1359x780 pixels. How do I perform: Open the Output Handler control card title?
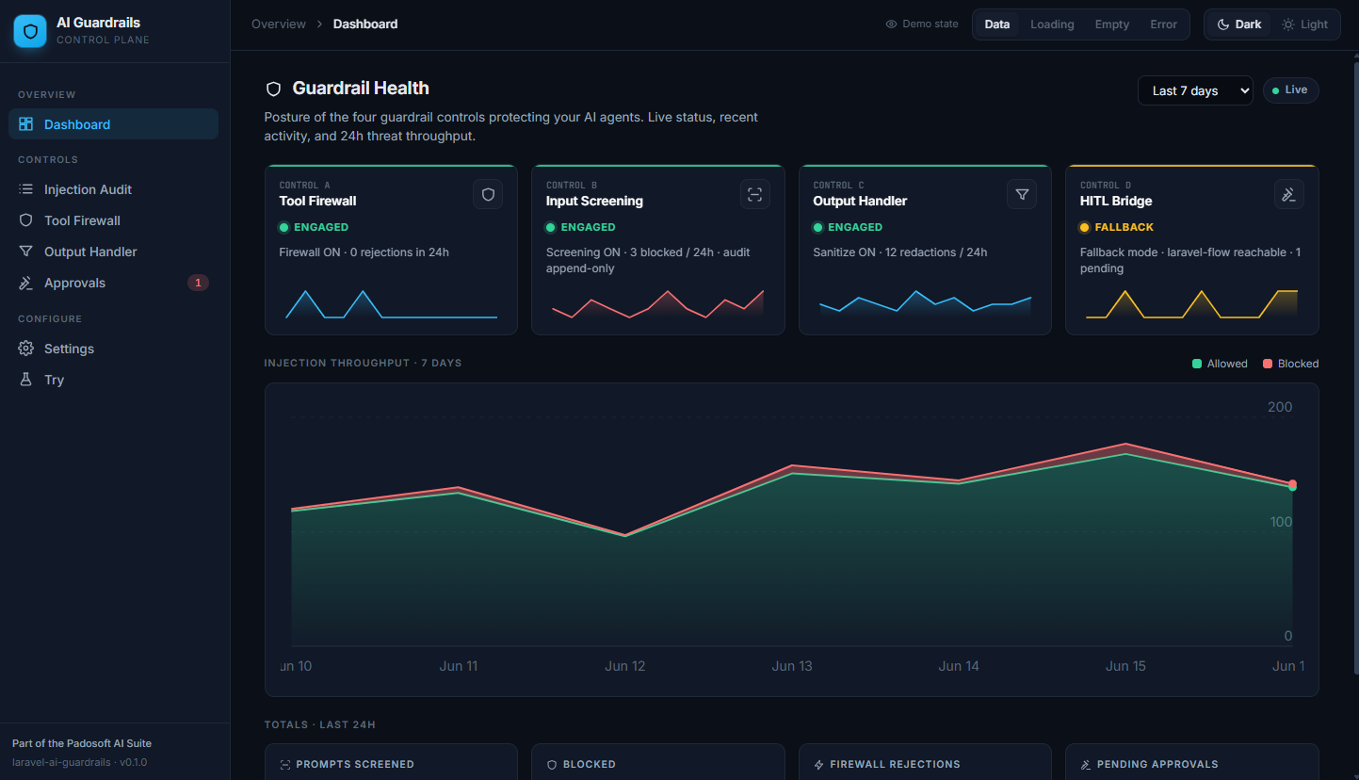coord(860,201)
